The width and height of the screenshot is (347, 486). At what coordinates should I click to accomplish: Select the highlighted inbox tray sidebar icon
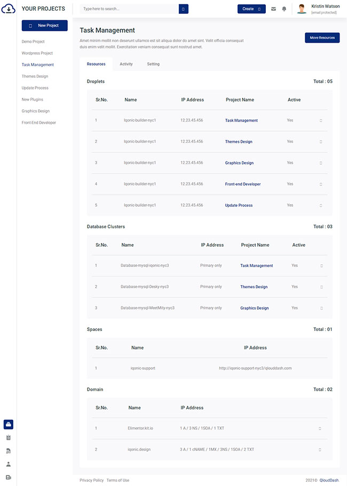tap(9, 425)
